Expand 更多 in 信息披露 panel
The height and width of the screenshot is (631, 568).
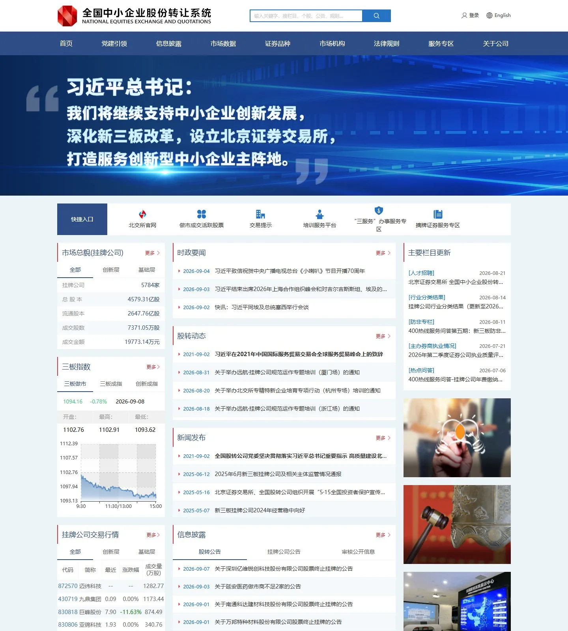[383, 535]
